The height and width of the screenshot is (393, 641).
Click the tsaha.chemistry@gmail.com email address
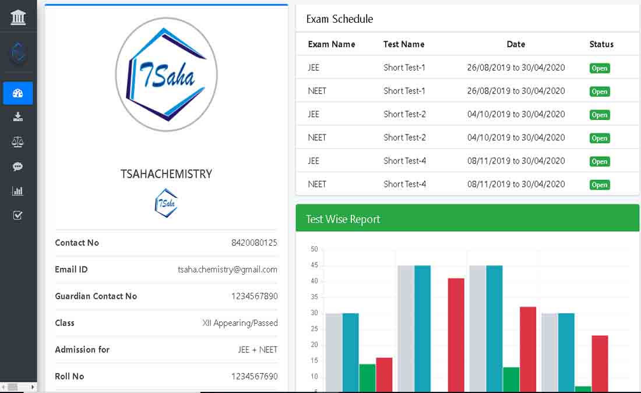(227, 270)
